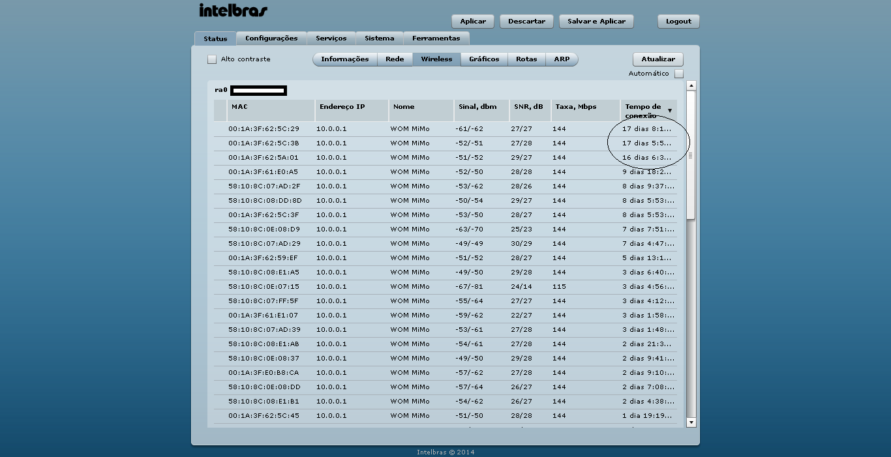Open the Ferramentas tab
891x457 pixels.
(436, 38)
